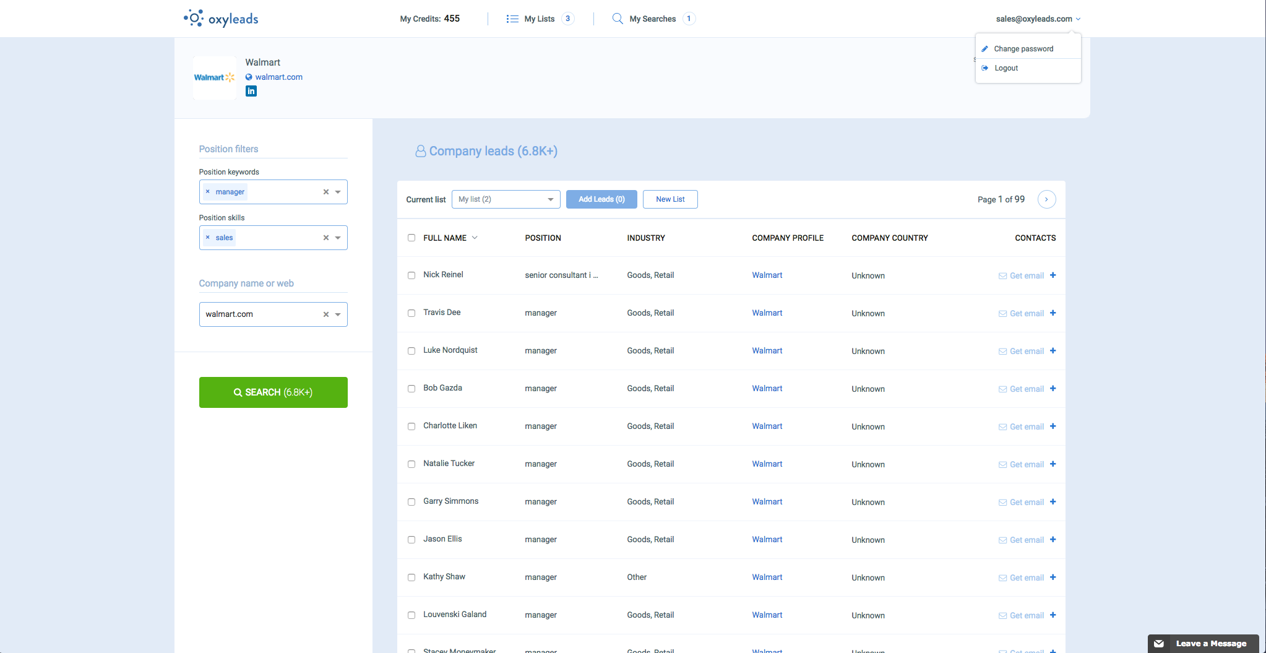
Task: Go to next page of results
Action: [x=1046, y=199]
